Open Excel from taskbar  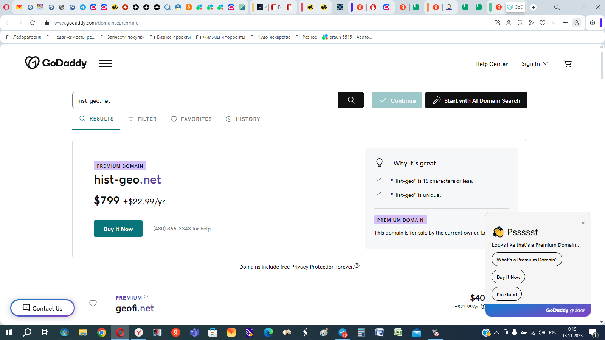coord(398,332)
